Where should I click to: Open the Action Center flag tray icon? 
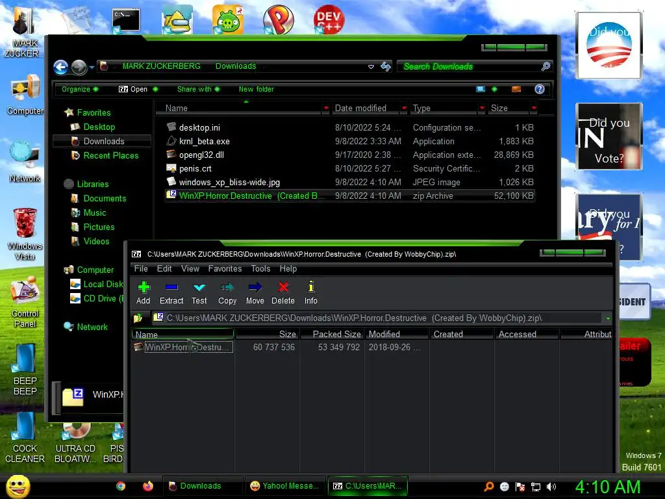(x=520, y=487)
